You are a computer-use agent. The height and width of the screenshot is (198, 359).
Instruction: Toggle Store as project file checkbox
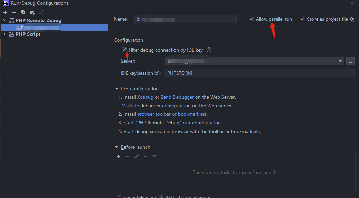pos(302,19)
